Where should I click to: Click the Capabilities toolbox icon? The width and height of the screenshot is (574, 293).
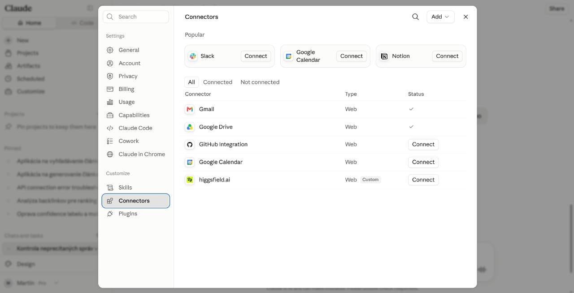click(110, 115)
